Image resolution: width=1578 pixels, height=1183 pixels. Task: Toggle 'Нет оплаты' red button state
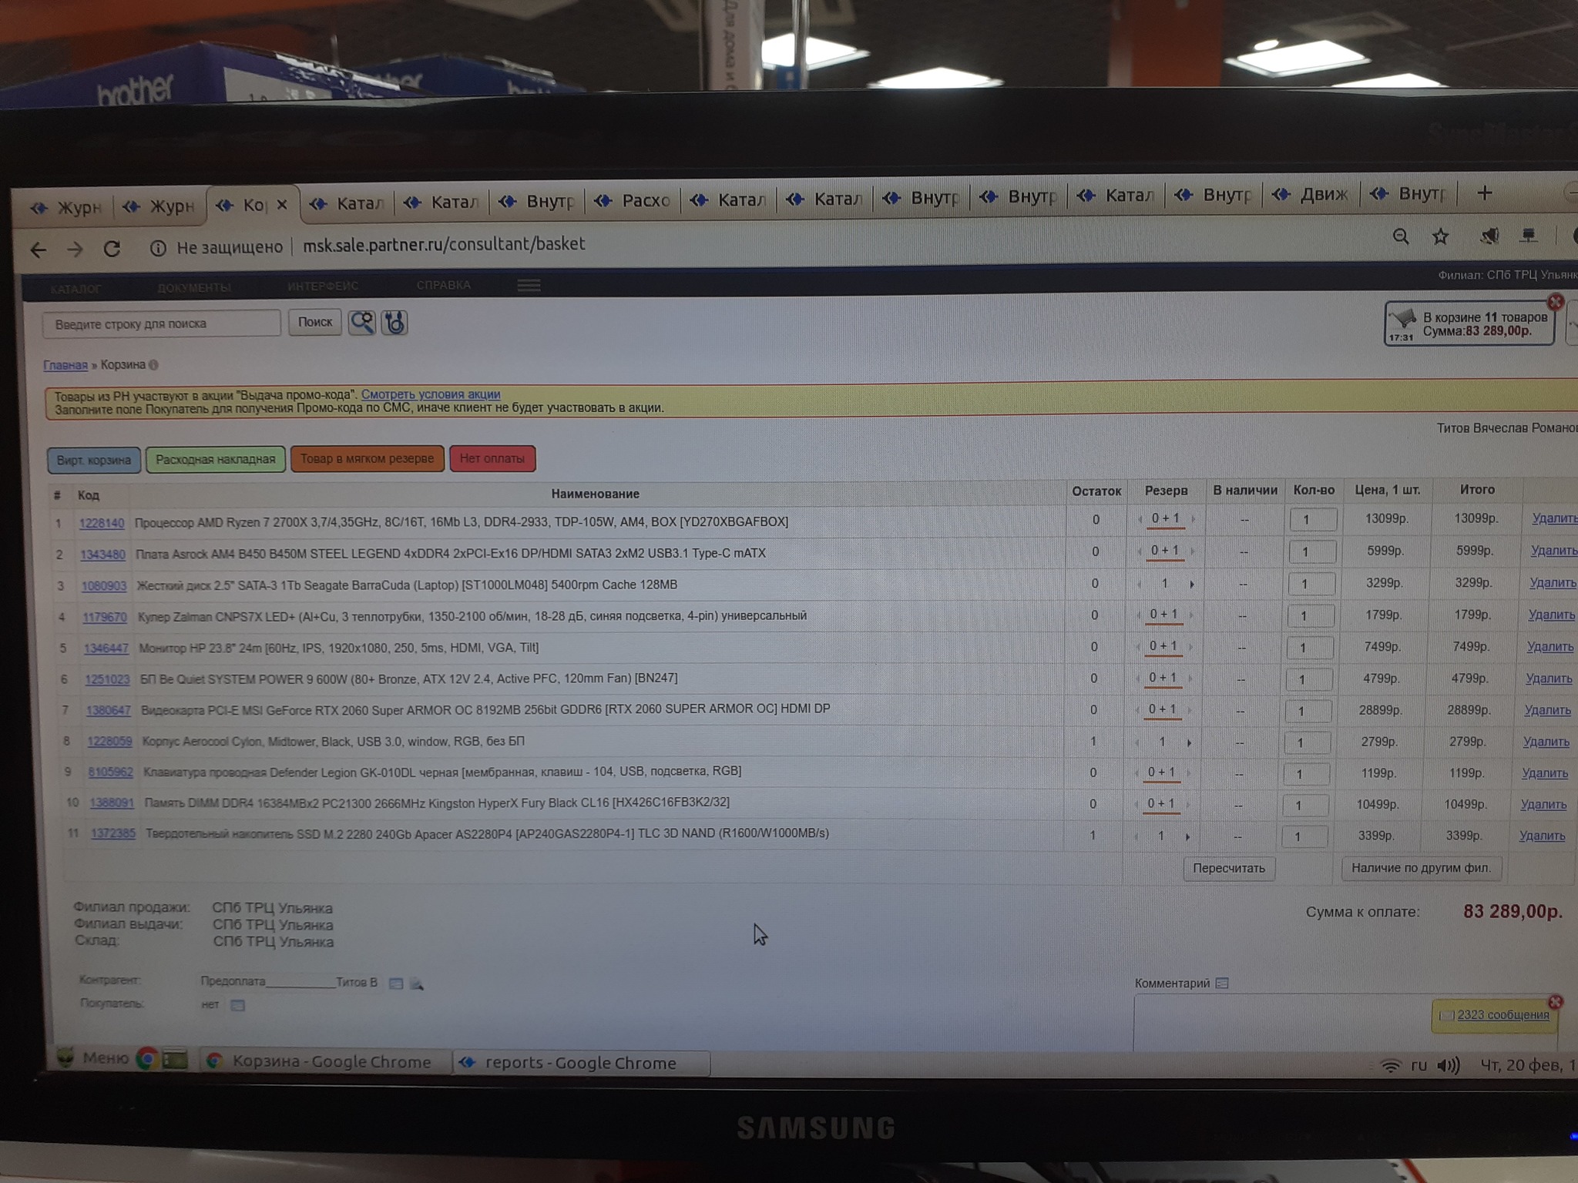[491, 460]
